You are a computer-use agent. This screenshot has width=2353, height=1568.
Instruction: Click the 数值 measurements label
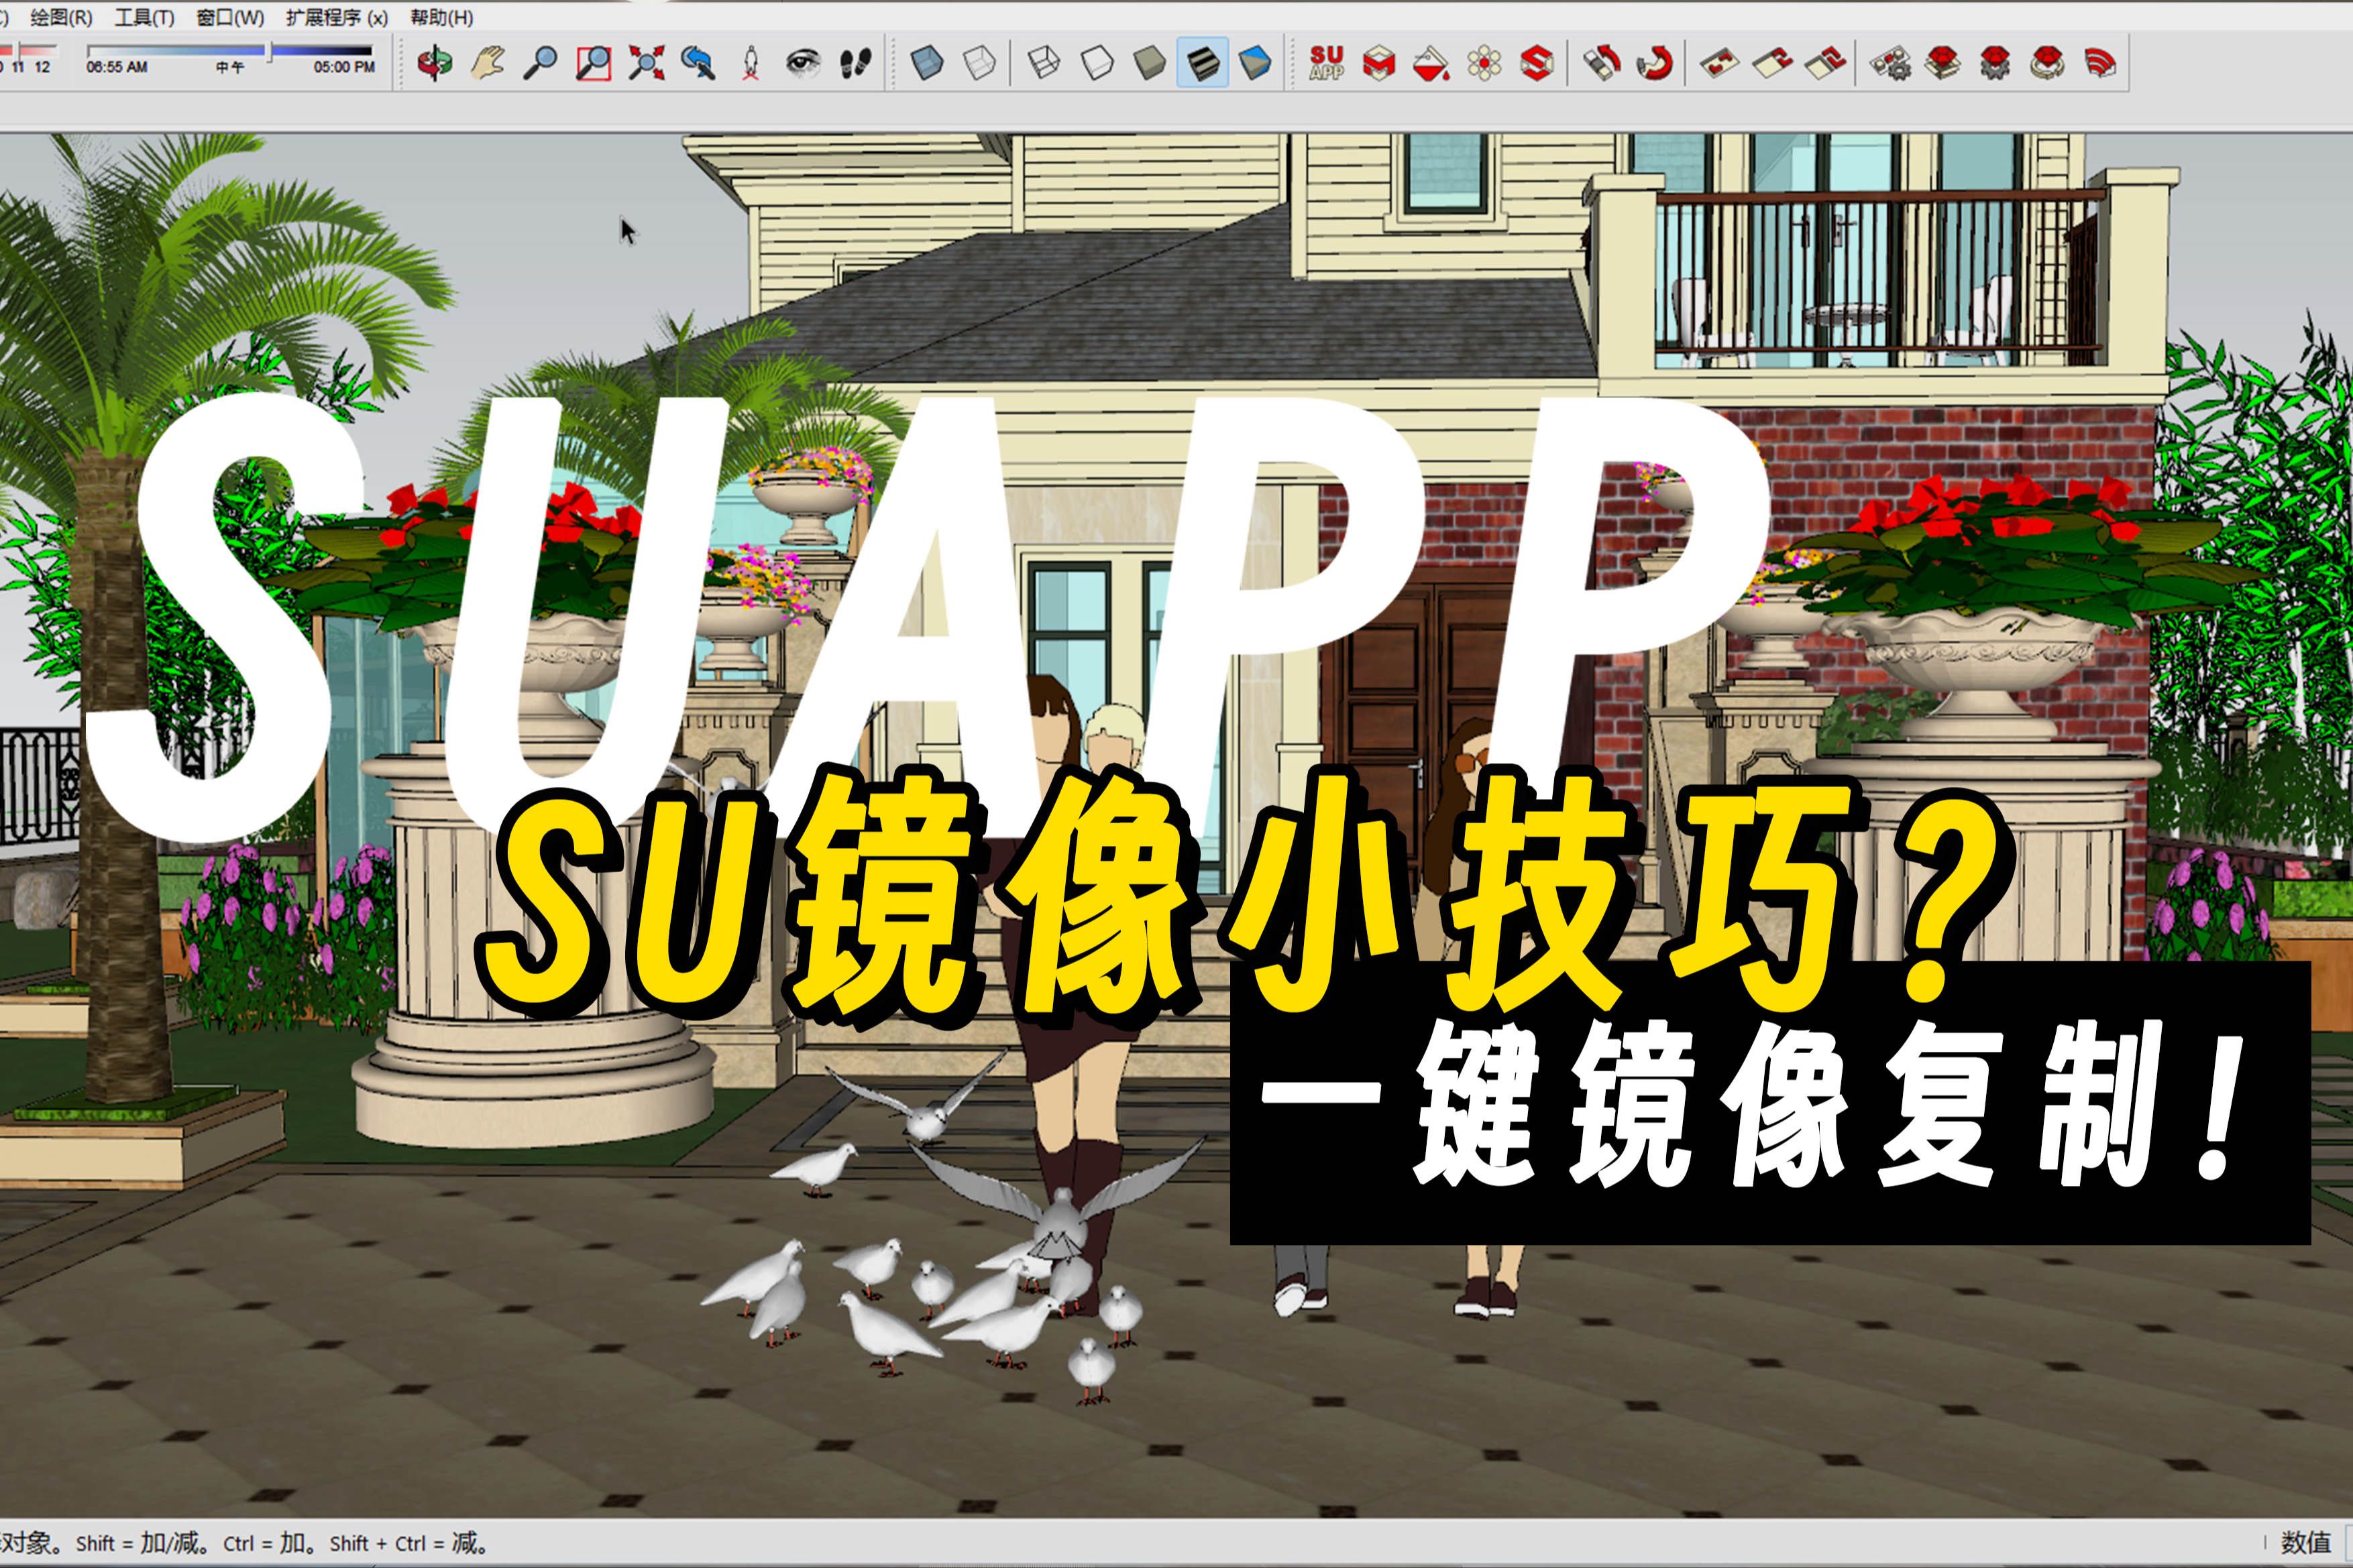(2306, 1542)
